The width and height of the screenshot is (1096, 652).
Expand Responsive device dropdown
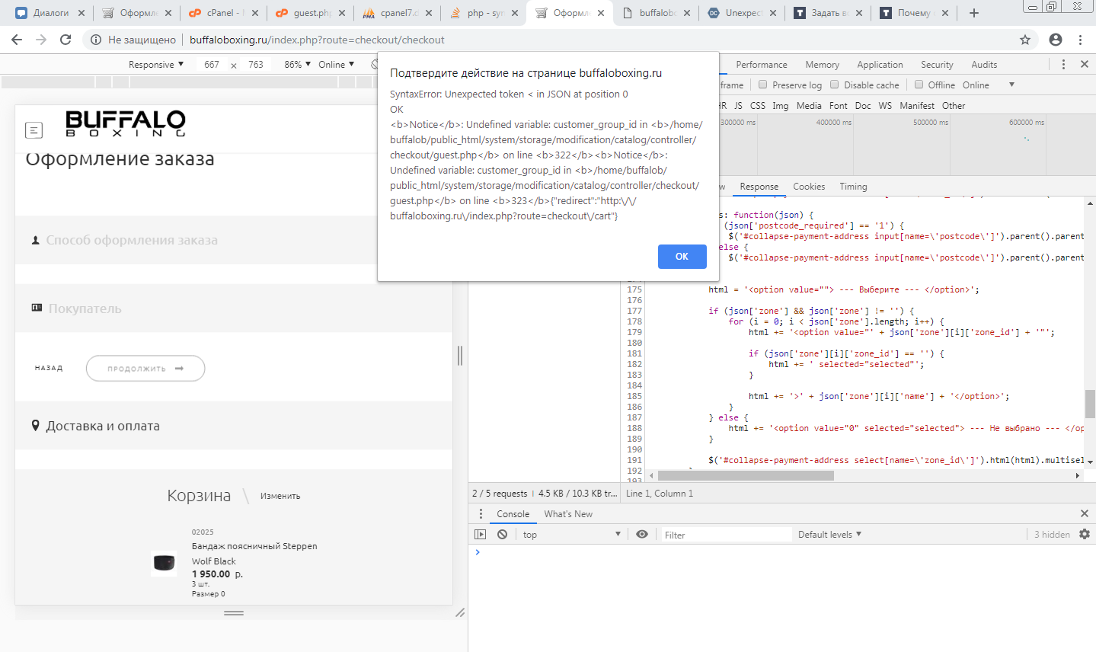(156, 65)
